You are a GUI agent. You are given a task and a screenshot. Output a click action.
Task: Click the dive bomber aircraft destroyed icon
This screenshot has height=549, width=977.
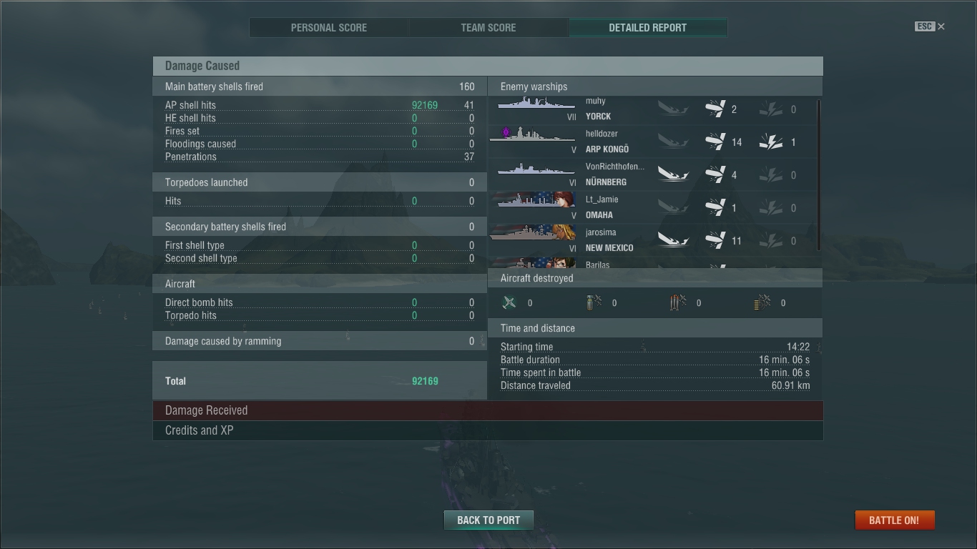(x=594, y=302)
